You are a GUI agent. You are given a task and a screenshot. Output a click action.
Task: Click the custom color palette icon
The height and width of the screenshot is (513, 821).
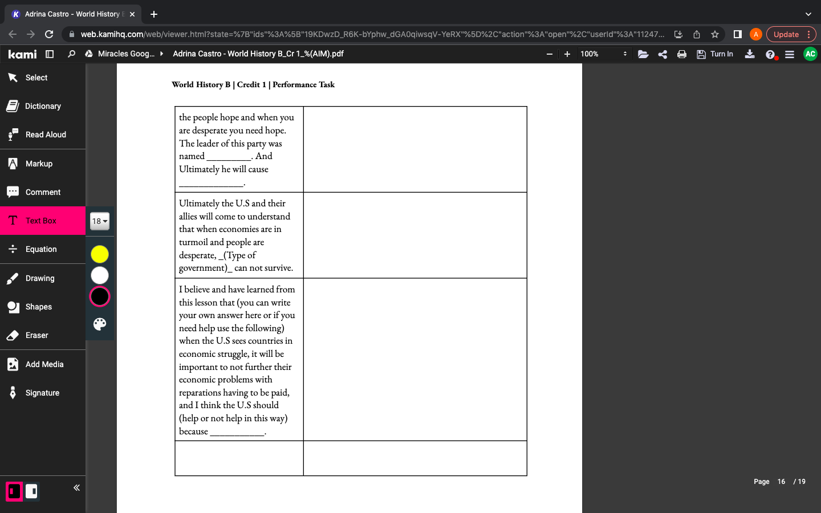100,324
